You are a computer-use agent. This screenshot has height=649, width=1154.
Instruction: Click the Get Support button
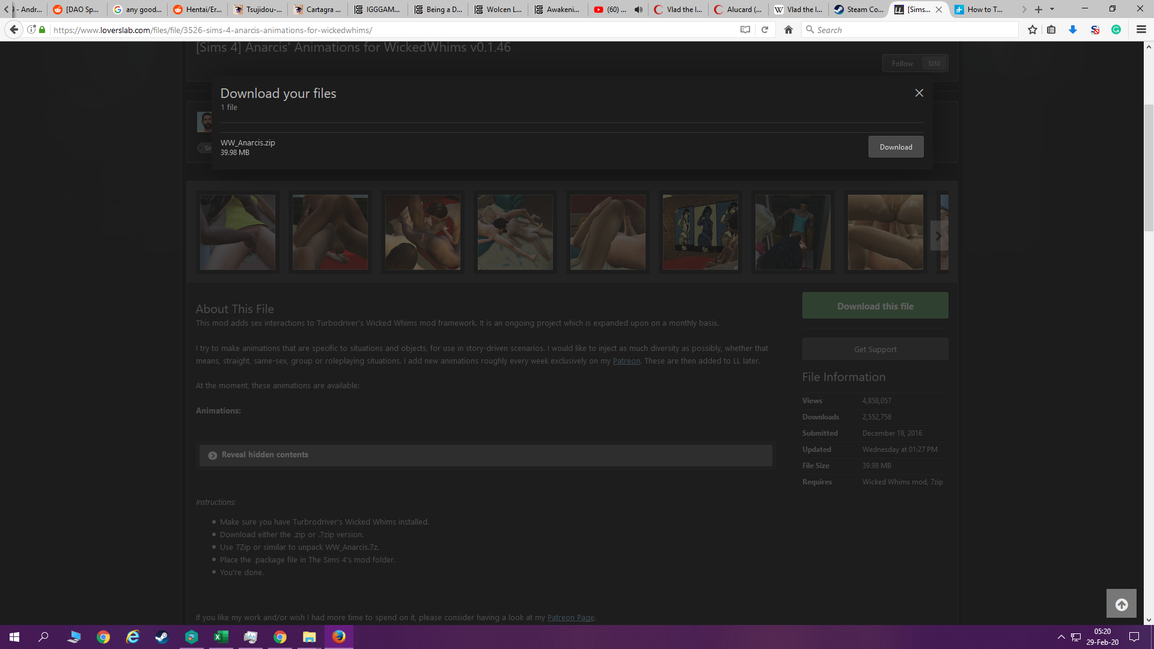(875, 349)
